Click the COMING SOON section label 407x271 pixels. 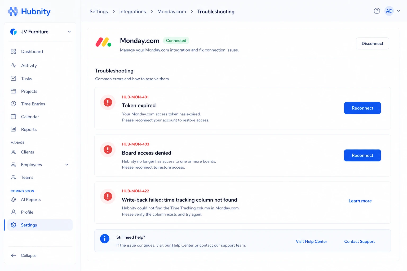tap(22, 191)
